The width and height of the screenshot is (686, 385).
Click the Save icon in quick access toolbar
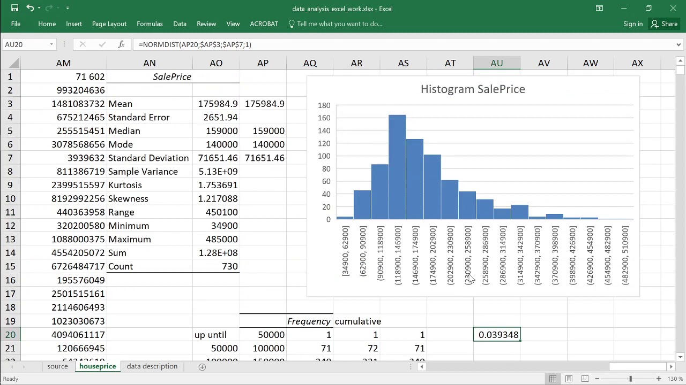coord(15,8)
